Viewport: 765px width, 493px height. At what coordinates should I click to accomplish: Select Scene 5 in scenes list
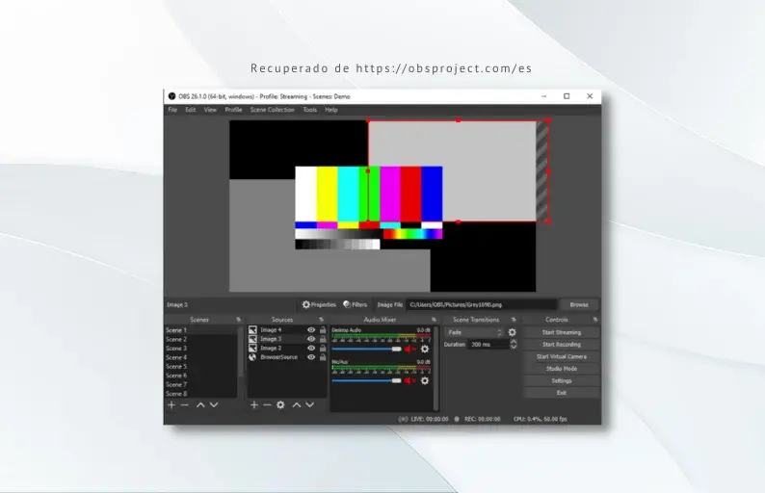click(x=201, y=367)
